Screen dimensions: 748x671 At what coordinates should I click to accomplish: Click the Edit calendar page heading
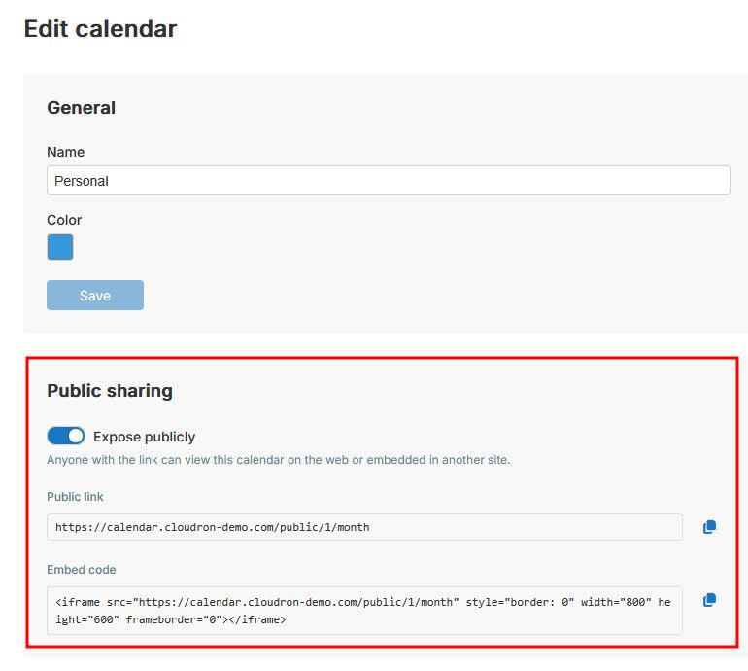101,28
